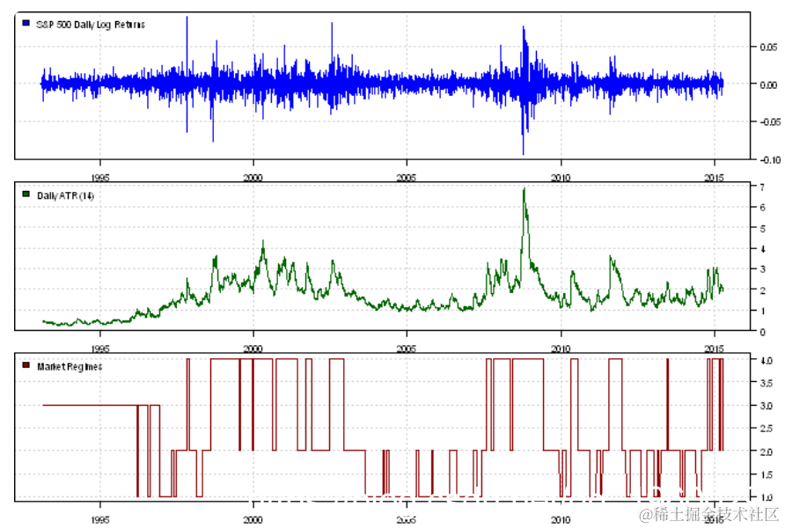The image size is (785, 529).
Task: Click the 2000 label under the ATR chart
Action: (x=253, y=349)
